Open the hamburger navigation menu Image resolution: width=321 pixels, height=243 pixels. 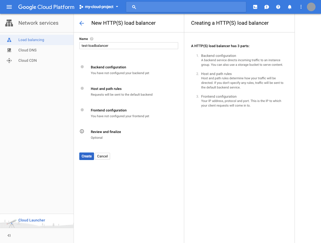point(9,7)
